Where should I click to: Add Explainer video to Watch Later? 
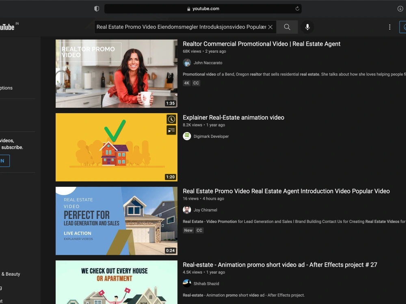pyautogui.click(x=171, y=119)
